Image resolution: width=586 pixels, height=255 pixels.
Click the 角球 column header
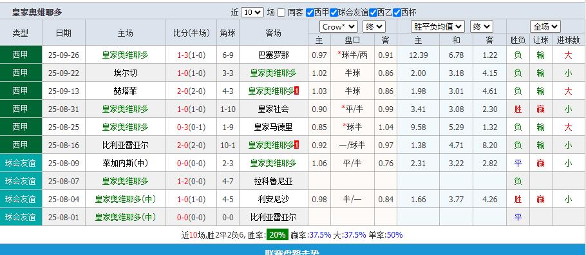click(228, 33)
